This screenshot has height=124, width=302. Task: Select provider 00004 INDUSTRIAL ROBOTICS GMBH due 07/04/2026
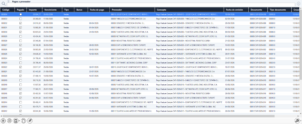pyautogui.click(x=126, y=41)
